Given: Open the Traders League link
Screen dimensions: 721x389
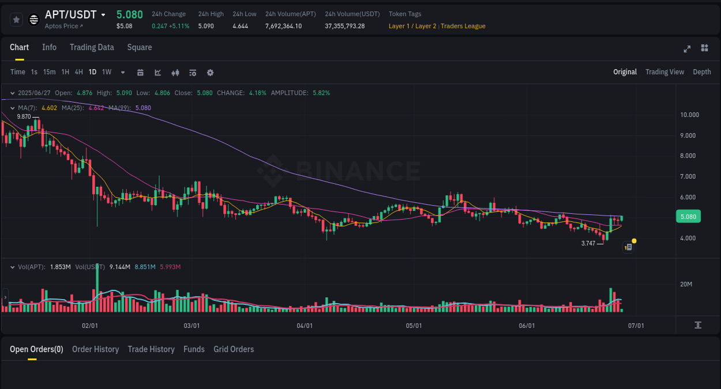Looking at the screenshot, I should [463, 26].
